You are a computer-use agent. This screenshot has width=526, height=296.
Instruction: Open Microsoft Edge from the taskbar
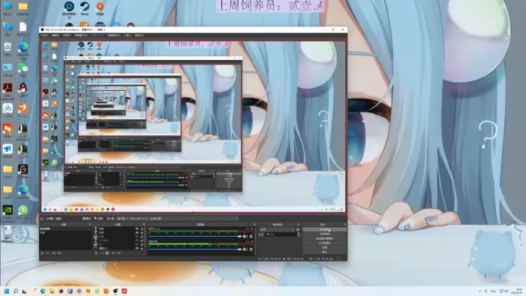tap(43, 291)
